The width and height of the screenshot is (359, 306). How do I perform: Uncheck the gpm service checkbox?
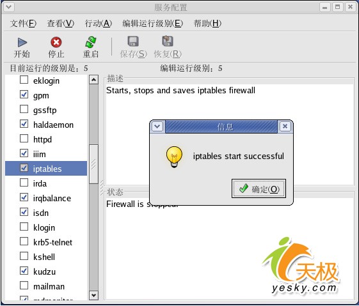tap(24, 95)
